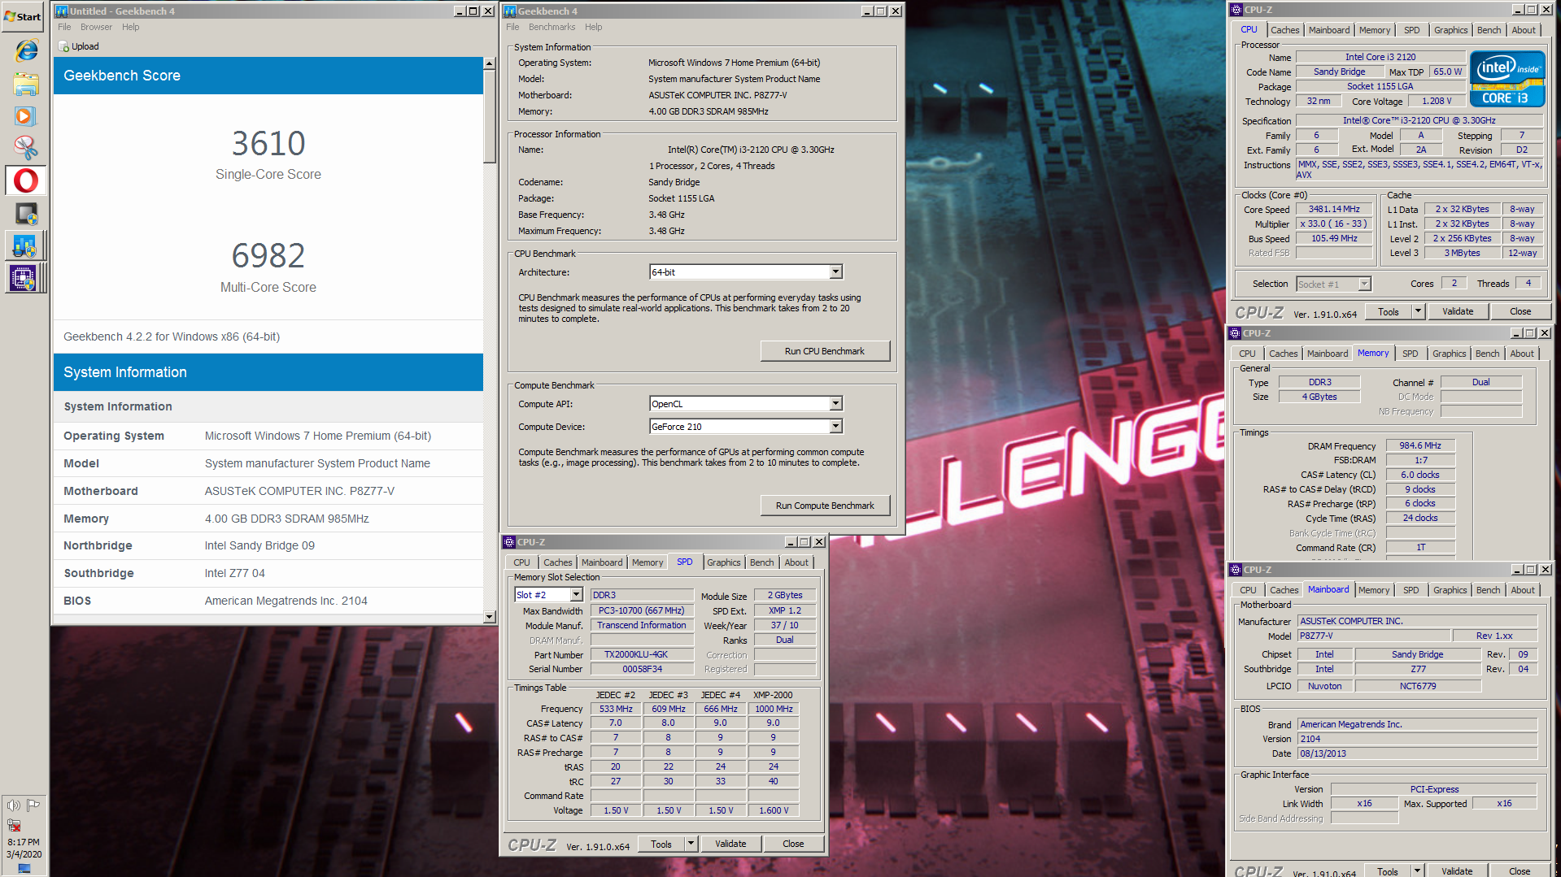This screenshot has width=1561, height=877.
Task: Click the DRAM Frequency 984.6 MHz field
Action: (x=1420, y=445)
